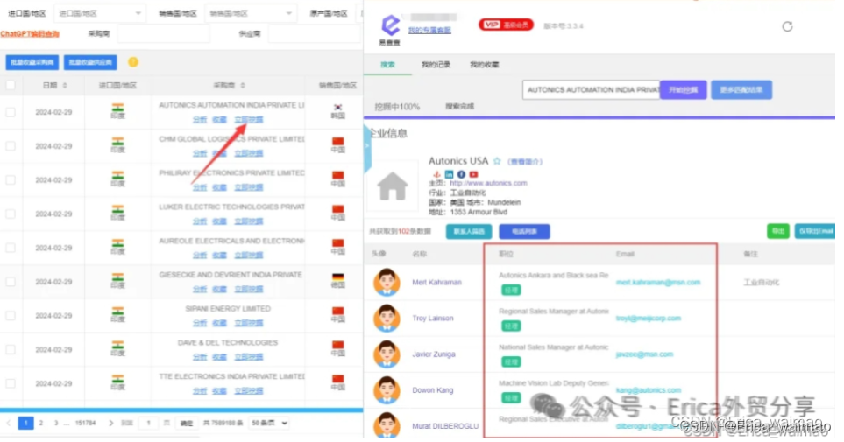The height and width of the screenshot is (442, 844).
Task: Go to previous page with the left chevron
Action: pos(8,423)
